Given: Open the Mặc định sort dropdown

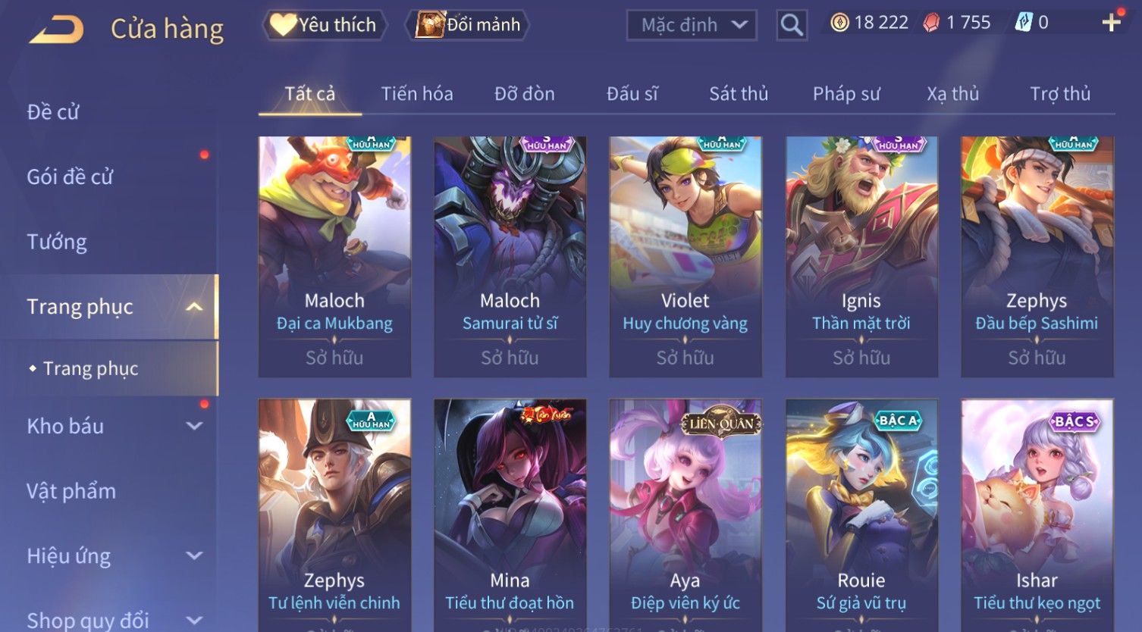Looking at the screenshot, I should coord(692,25).
